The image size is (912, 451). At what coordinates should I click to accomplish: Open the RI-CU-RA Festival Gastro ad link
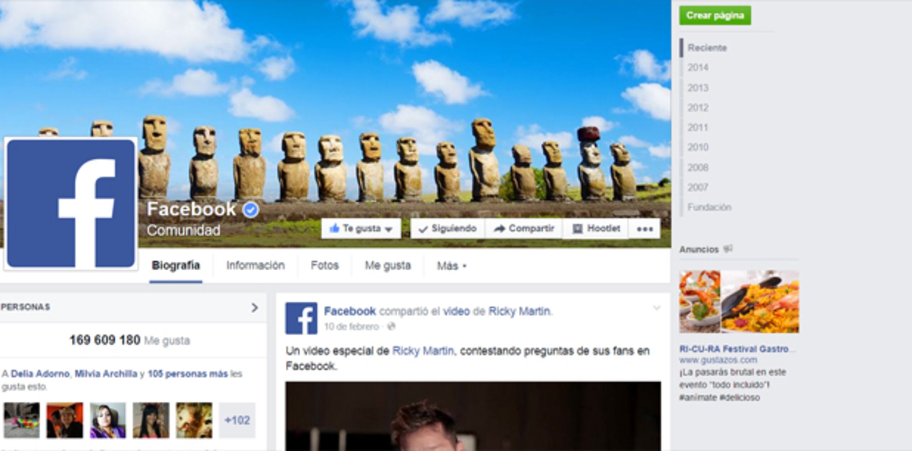click(737, 349)
